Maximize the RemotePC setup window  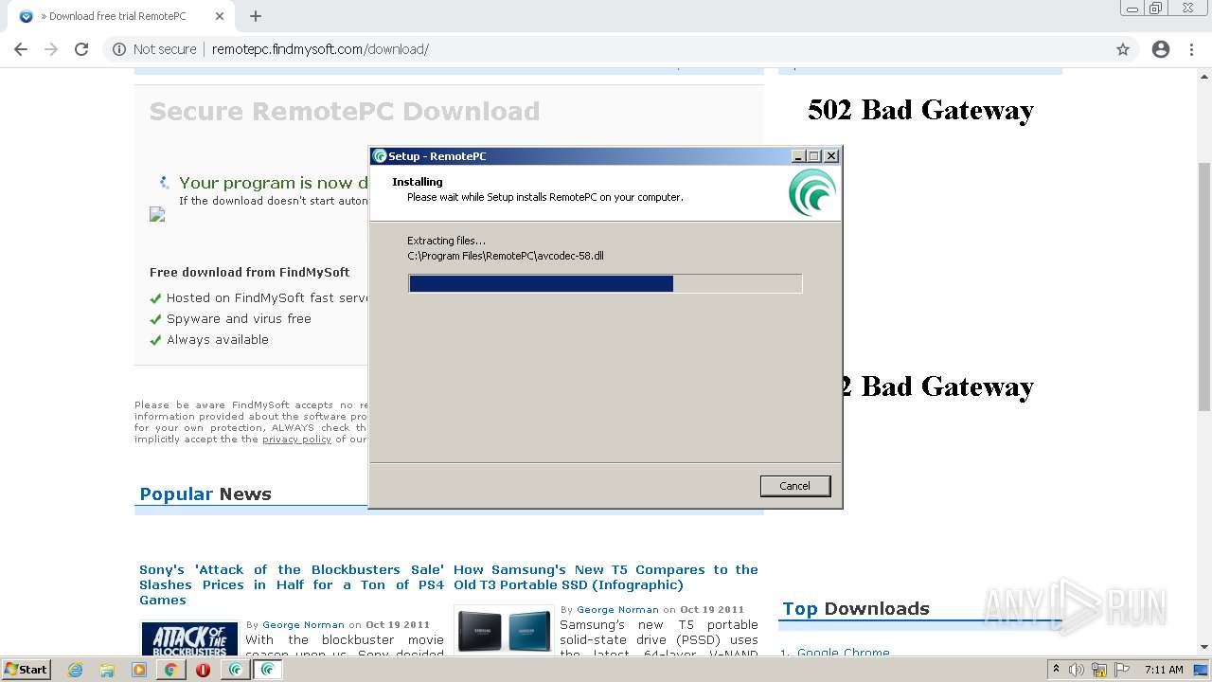(x=813, y=156)
